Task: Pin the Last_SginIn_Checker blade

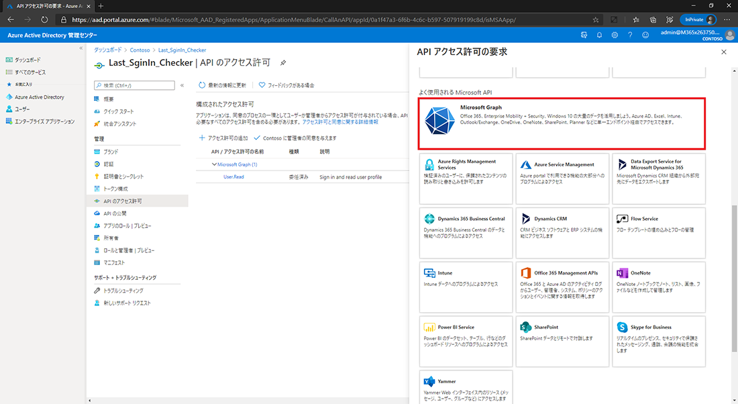Action: point(283,62)
